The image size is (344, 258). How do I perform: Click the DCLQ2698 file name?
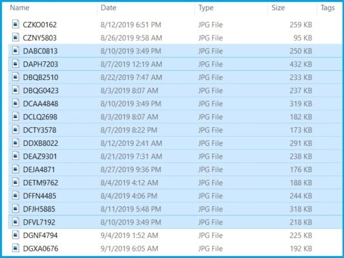point(40,117)
